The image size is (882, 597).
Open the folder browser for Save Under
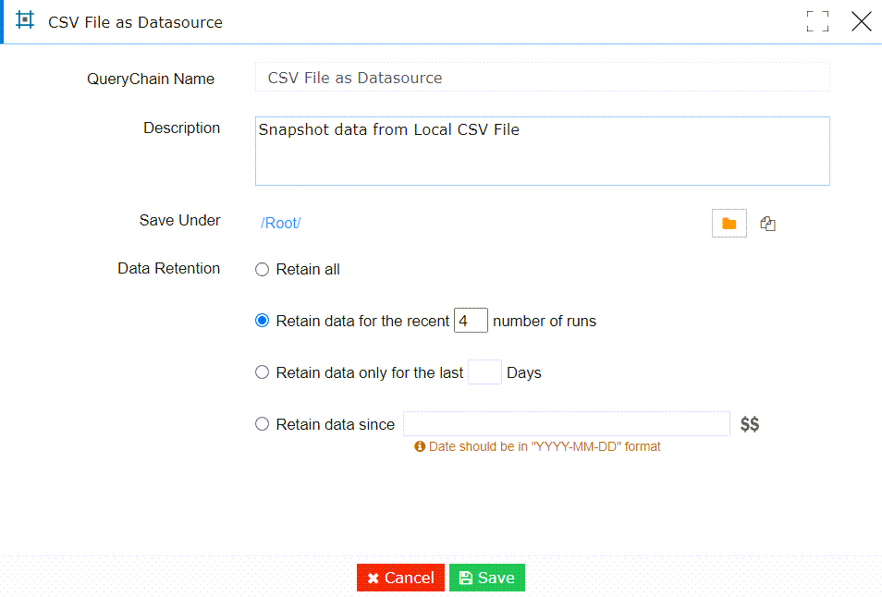pos(729,223)
